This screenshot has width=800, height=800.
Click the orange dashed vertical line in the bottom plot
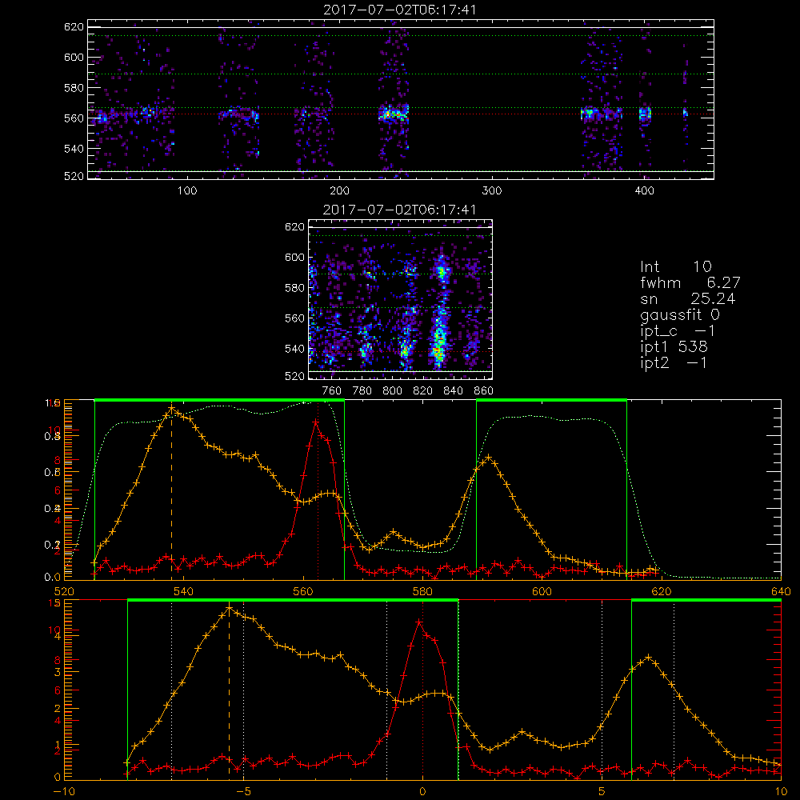[x=229, y=692]
